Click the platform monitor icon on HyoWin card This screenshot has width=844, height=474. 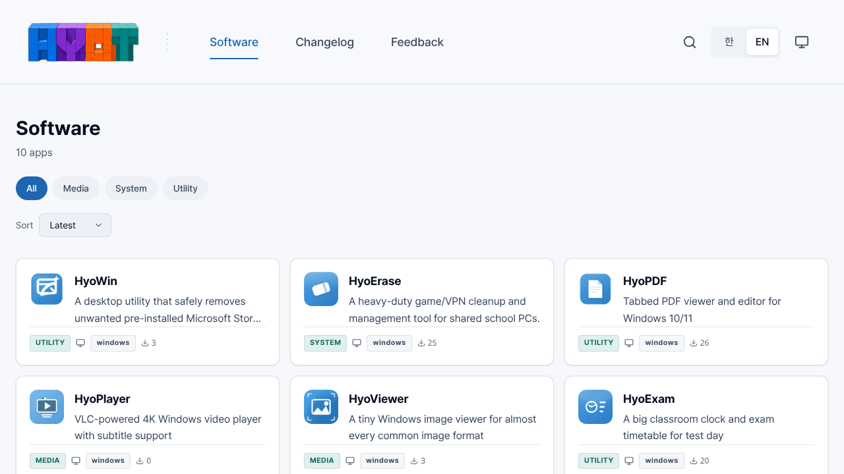(80, 343)
